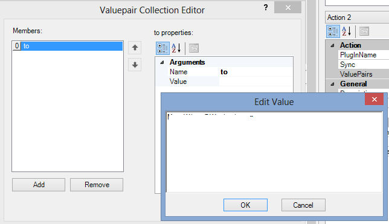Select PlugInName property in Action 2
This screenshot has height=224, width=389.
tap(358, 55)
